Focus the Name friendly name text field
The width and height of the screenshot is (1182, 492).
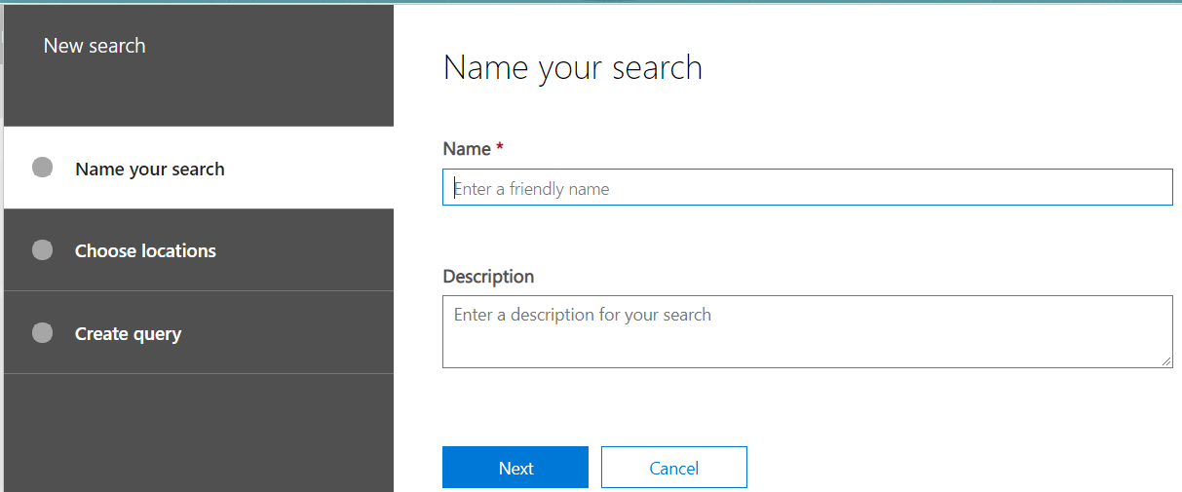808,187
